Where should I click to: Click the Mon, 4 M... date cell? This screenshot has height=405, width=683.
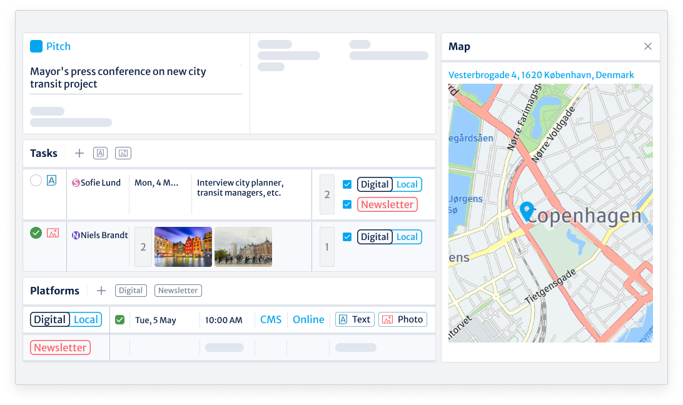click(x=156, y=183)
